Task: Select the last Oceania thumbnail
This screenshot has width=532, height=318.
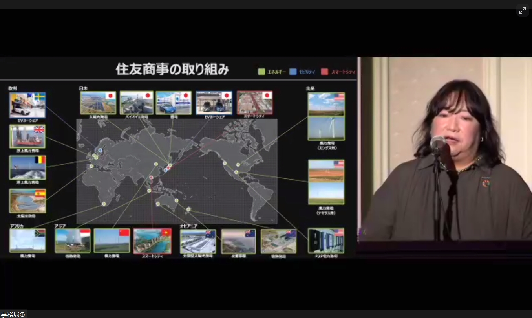Action: click(x=278, y=241)
